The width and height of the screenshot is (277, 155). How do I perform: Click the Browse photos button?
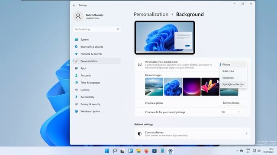click(231, 103)
